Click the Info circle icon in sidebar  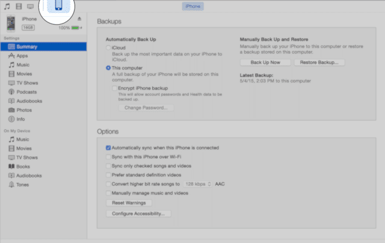click(11, 119)
